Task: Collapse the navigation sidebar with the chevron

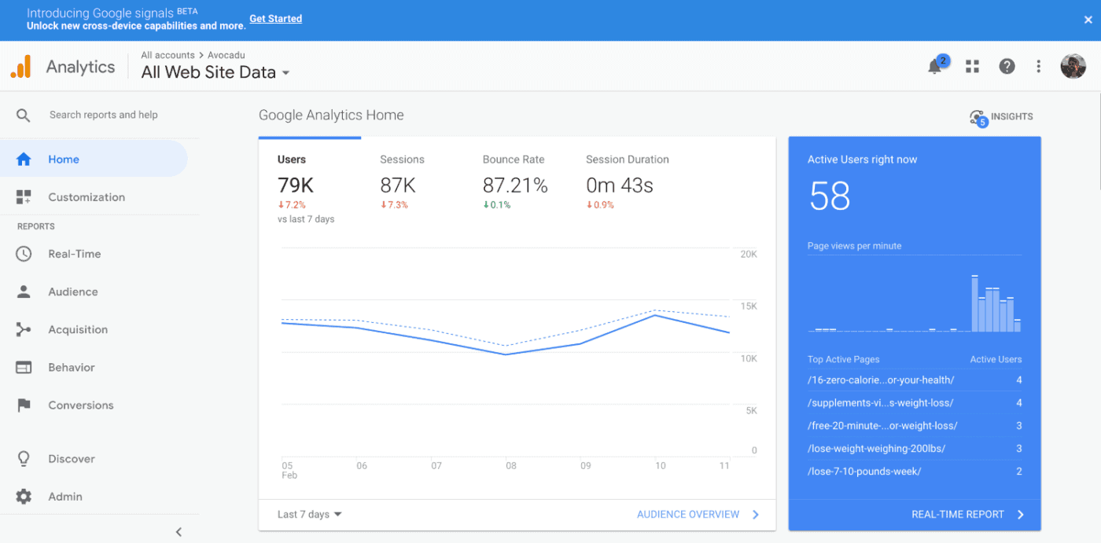Action: (x=179, y=531)
